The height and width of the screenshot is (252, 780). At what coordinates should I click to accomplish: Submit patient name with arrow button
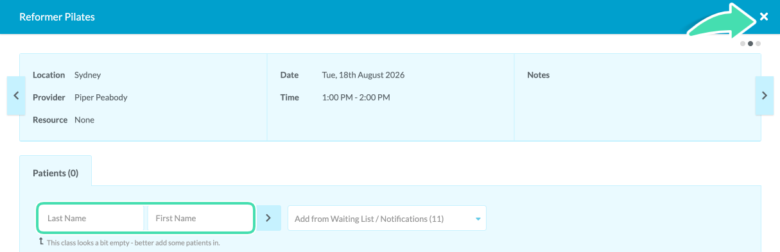[268, 218]
